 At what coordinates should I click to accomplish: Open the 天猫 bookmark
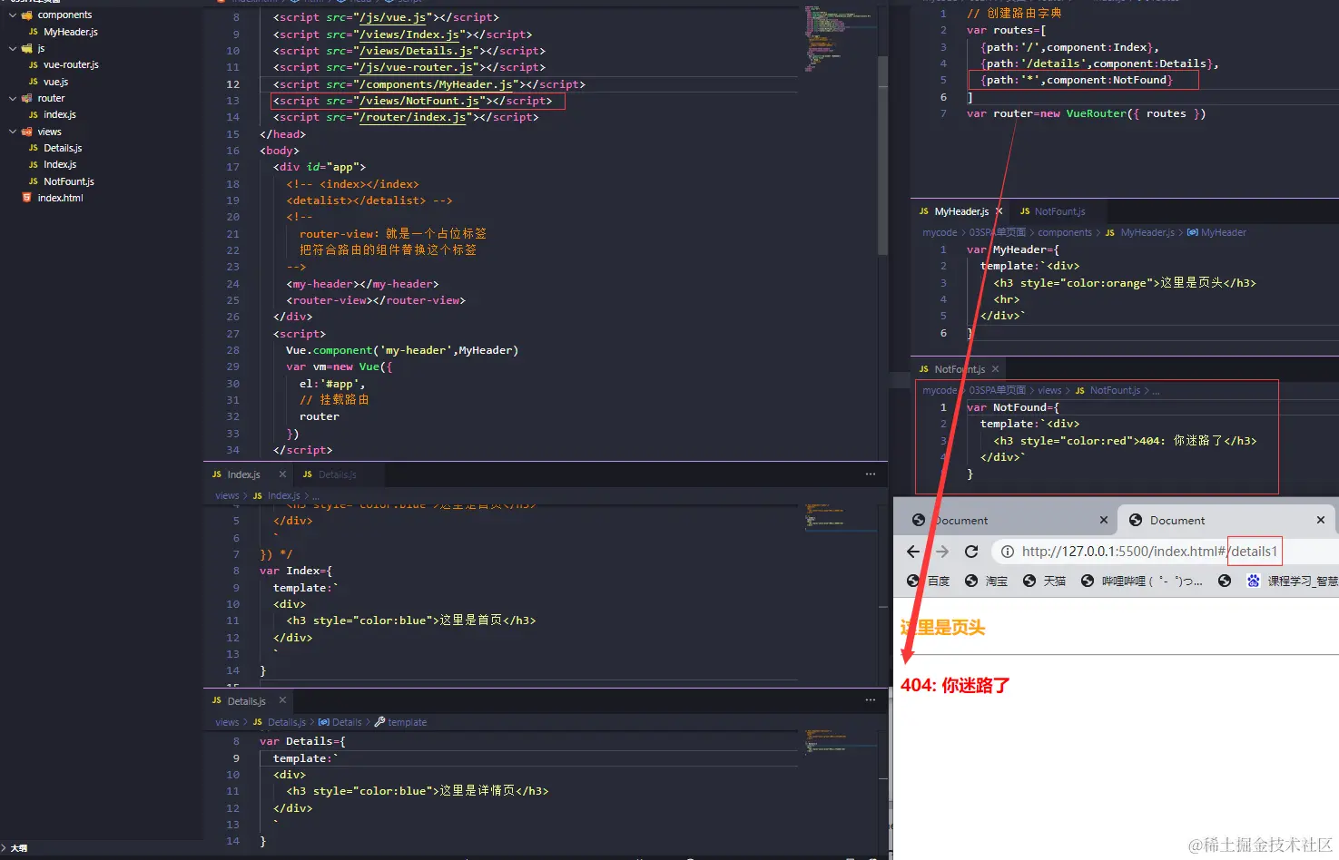point(1044,581)
